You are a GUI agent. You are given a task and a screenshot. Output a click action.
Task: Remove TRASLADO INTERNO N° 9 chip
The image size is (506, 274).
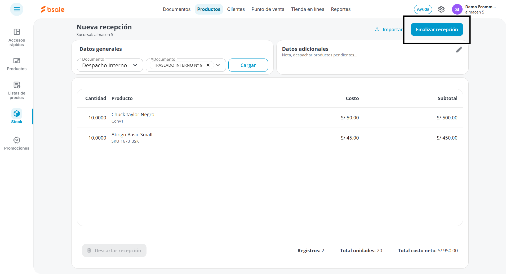click(208, 65)
